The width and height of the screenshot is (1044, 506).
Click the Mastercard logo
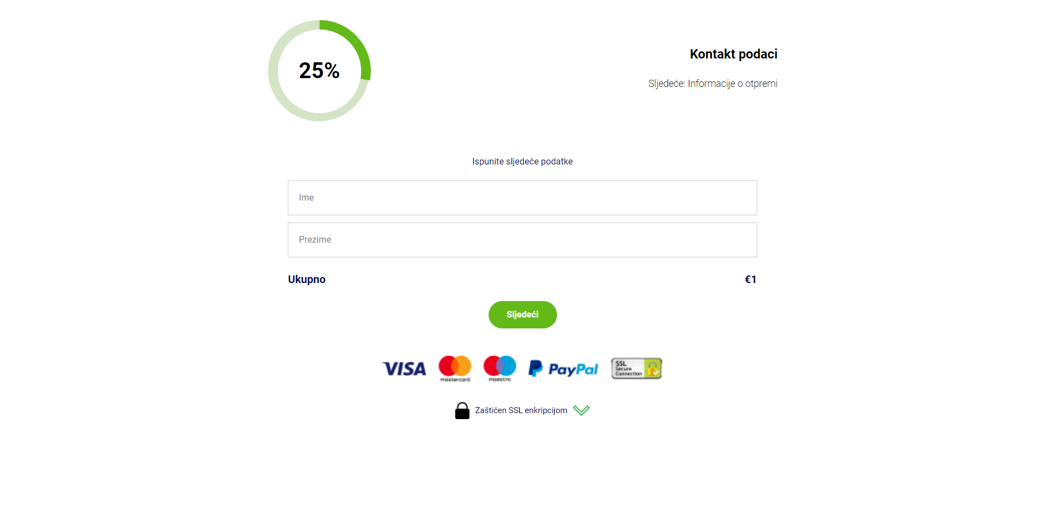coord(455,369)
